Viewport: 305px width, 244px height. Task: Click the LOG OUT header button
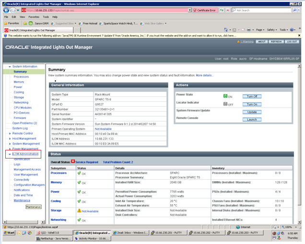point(292,41)
